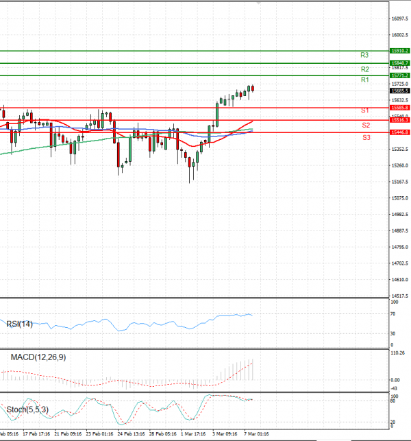The height and width of the screenshot is (441, 411).
Task: Click the MACD(12,26,9) indicator label
Action: (x=38, y=357)
